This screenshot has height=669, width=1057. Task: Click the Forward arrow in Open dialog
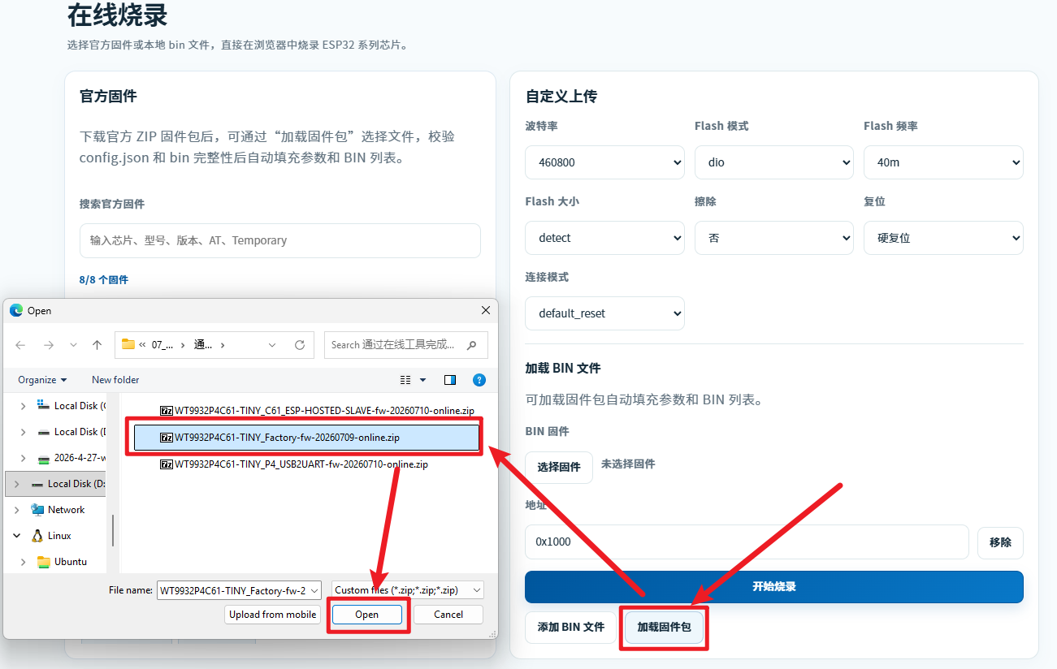(48, 345)
